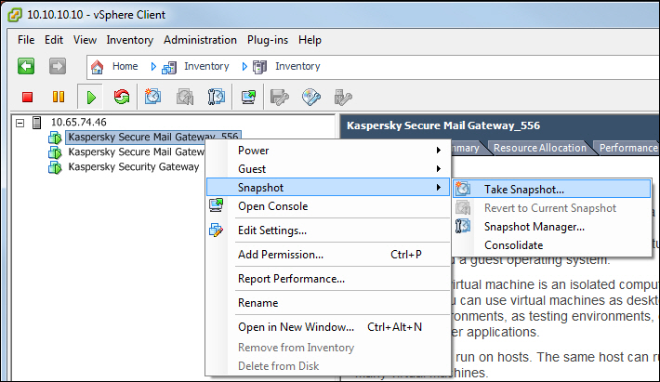660x382 pixels.
Task: Select Snapshot Manager... in the submenu
Action: point(534,226)
